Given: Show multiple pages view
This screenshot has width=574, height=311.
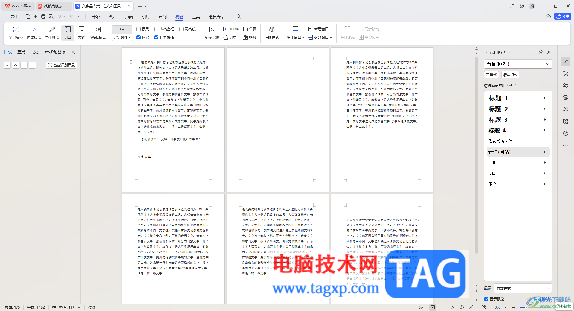Looking at the screenshot, I should pyautogui.click(x=250, y=37).
